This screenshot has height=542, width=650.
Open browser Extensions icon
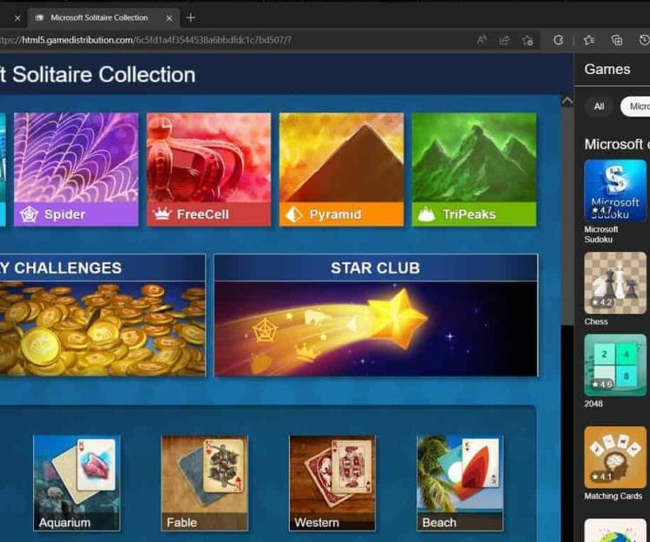coord(558,40)
